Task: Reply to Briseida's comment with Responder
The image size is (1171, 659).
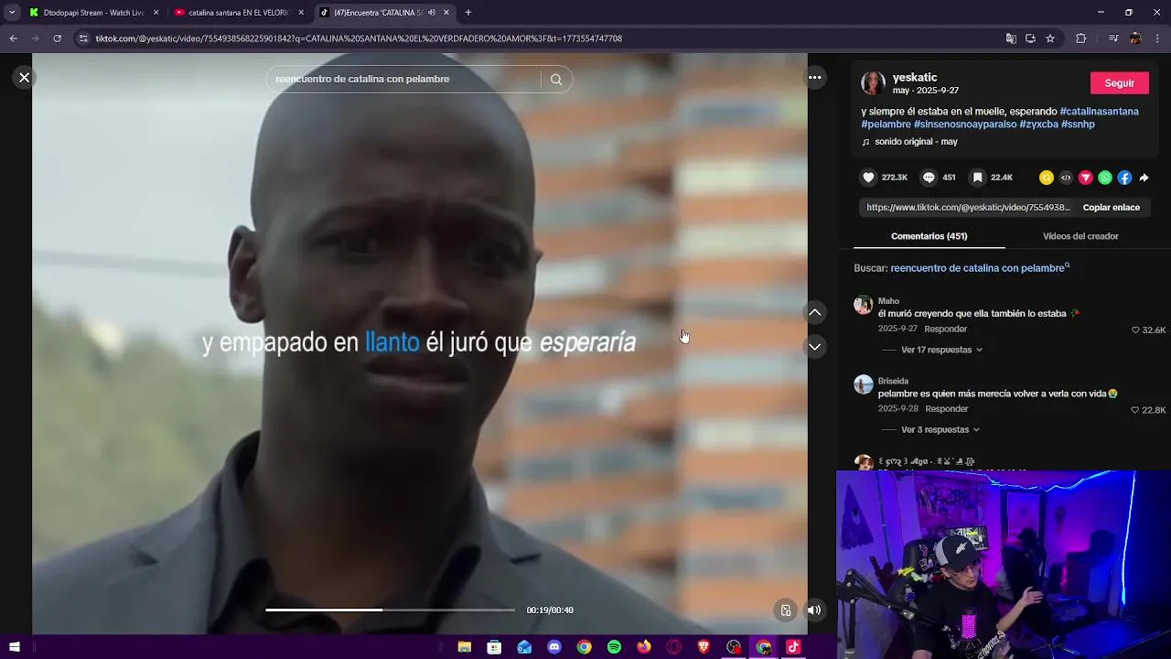Action: [x=946, y=409]
